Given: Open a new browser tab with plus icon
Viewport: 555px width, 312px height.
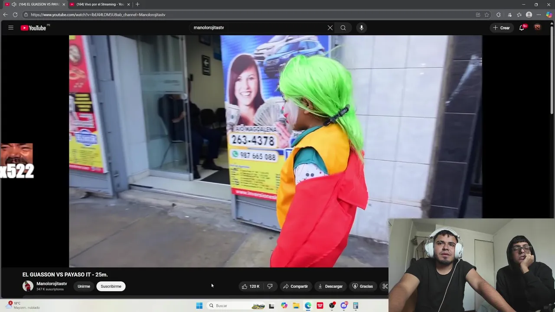Looking at the screenshot, I should [137, 4].
